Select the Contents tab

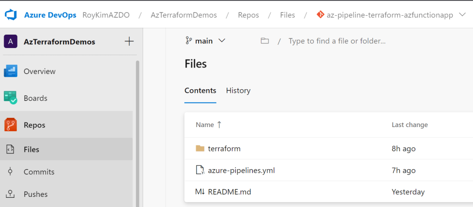point(200,91)
